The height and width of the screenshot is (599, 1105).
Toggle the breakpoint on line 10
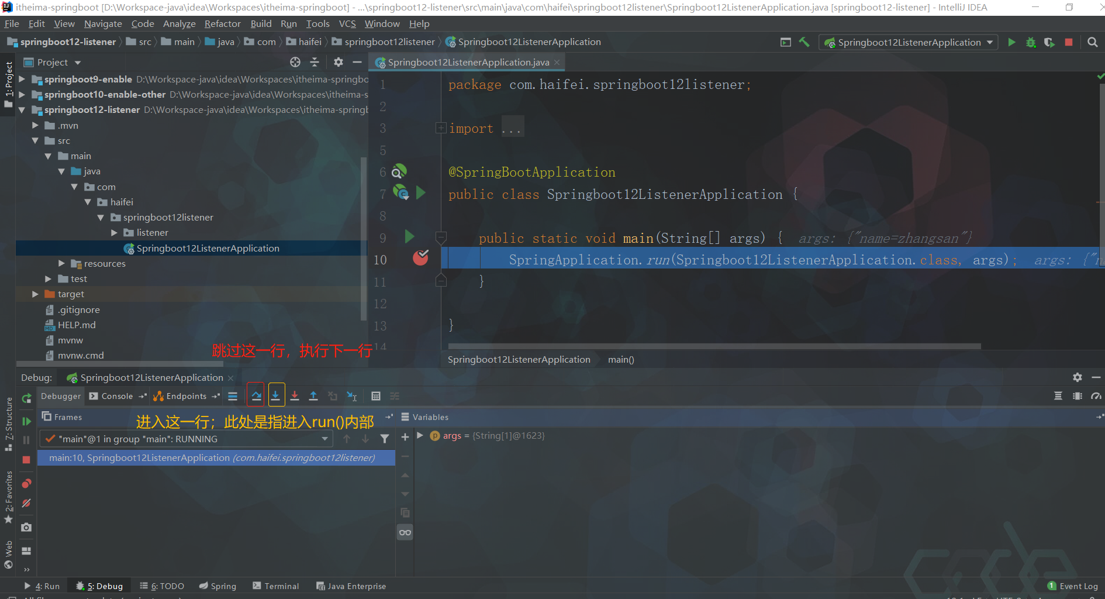click(x=420, y=257)
